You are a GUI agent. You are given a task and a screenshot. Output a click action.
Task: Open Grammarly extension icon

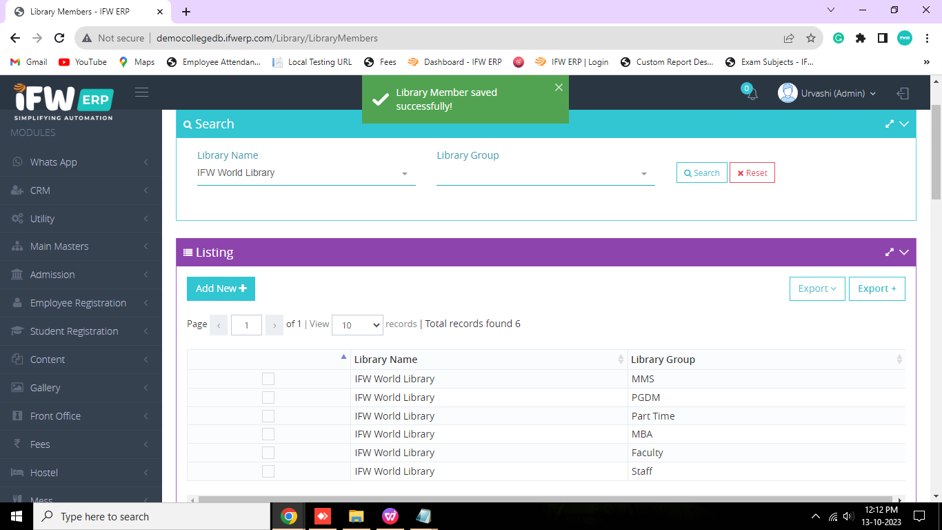(839, 38)
